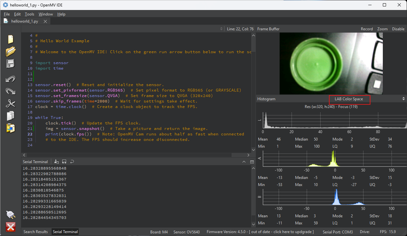The width and height of the screenshot is (407, 236).
Task: Toggle Record in the Frame Buffer
Action: pos(367,29)
